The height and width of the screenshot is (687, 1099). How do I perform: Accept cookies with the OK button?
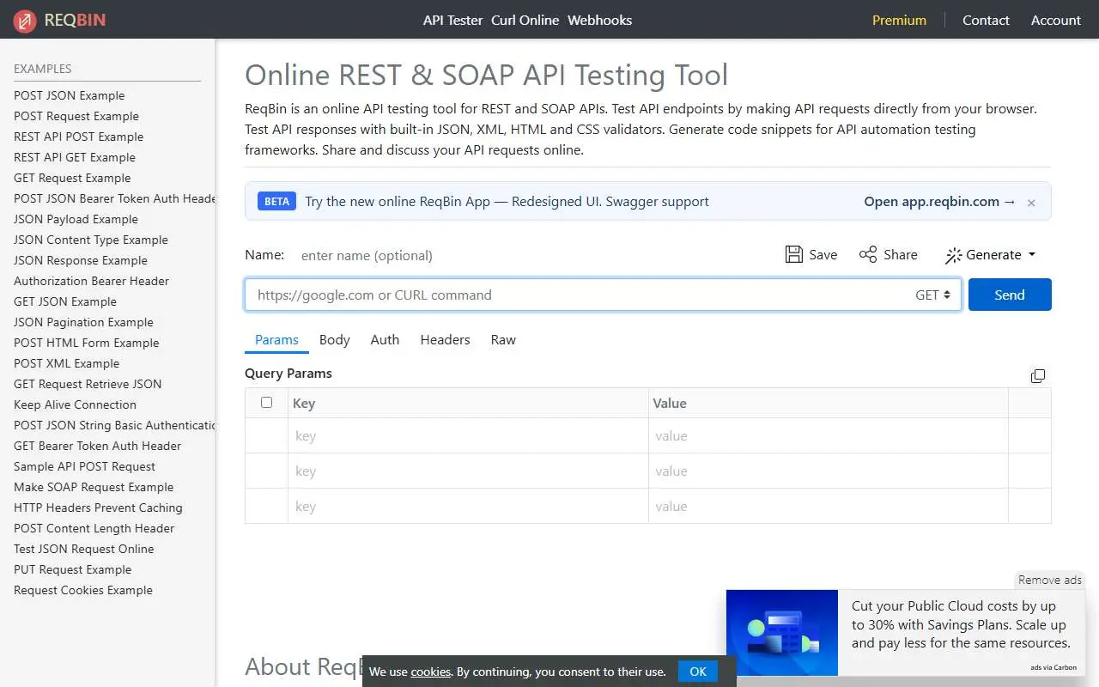tap(698, 672)
